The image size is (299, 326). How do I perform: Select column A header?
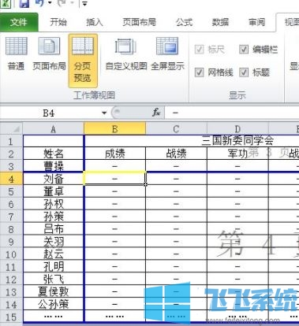point(54,128)
